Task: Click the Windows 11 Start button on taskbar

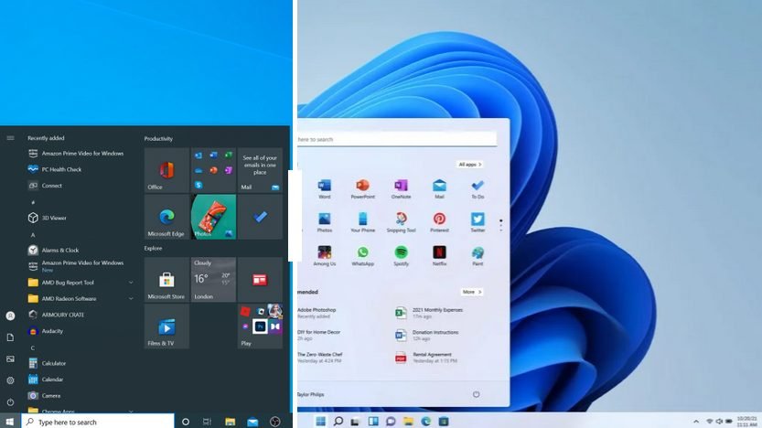Action: 321,422
